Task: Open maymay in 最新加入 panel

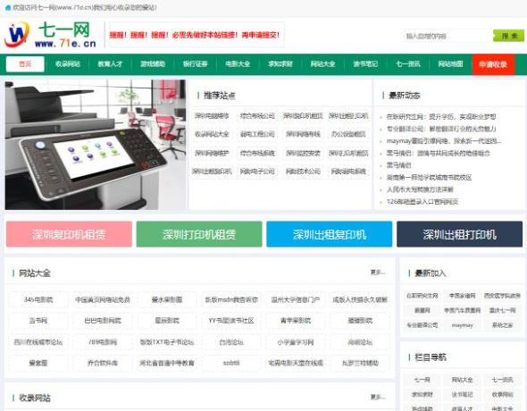Action: (x=462, y=325)
